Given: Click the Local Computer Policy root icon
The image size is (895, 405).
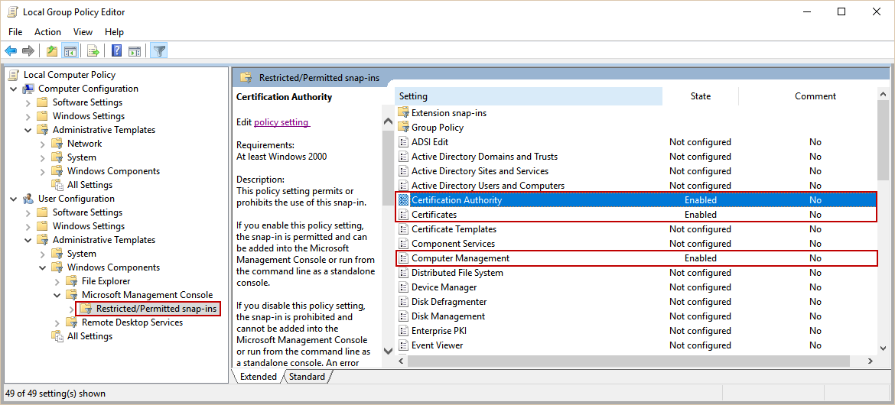Looking at the screenshot, I should pos(14,75).
